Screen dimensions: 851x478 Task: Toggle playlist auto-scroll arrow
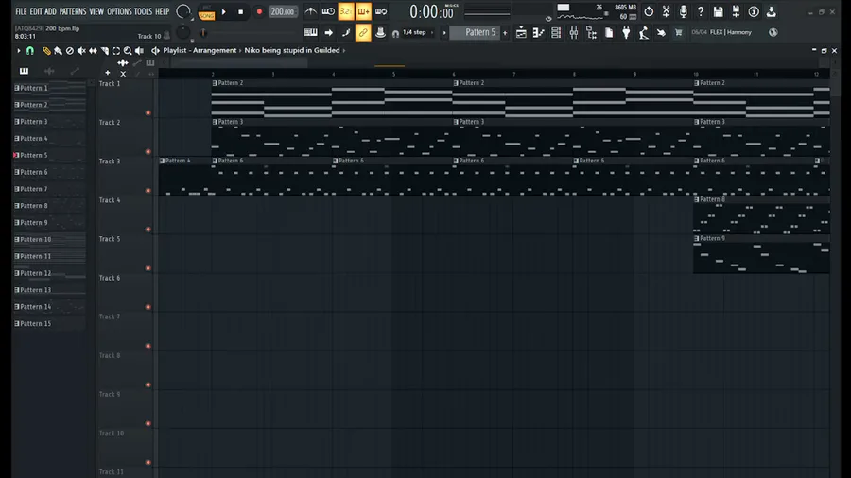point(328,32)
